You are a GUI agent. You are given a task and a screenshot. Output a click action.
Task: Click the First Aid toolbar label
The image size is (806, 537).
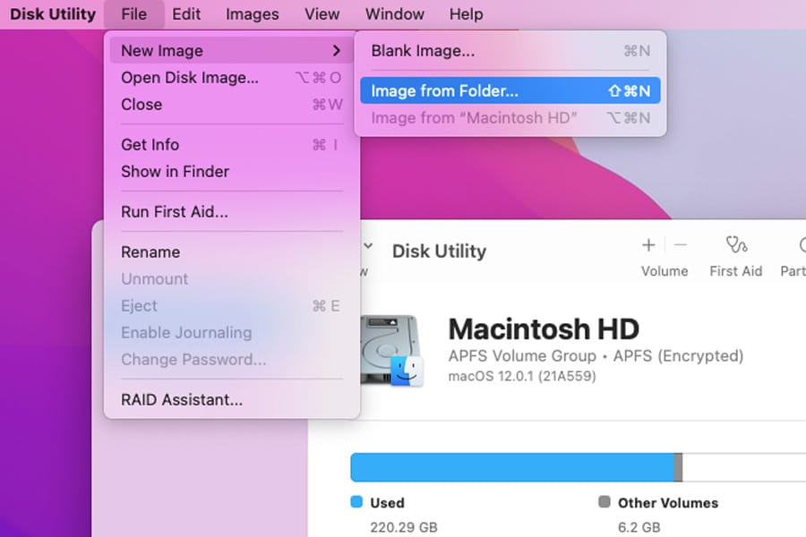[x=735, y=271]
